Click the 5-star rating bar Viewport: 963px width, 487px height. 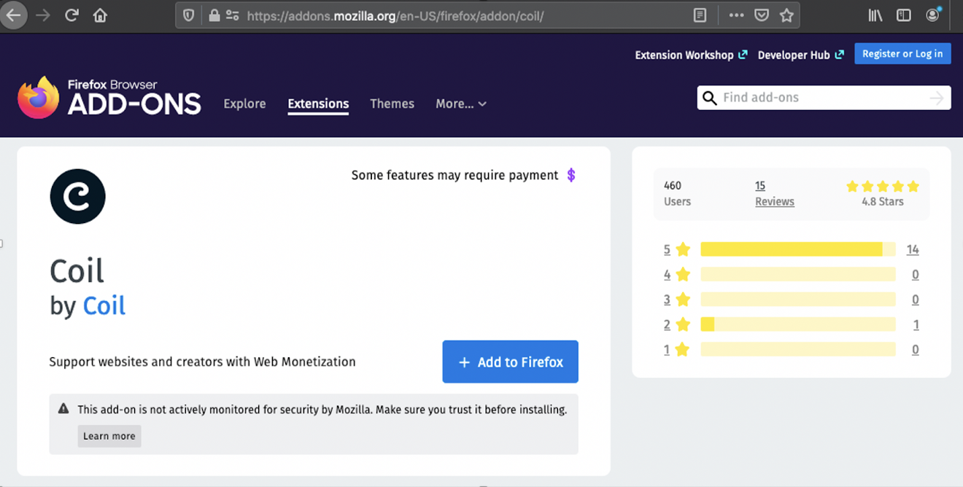798,249
